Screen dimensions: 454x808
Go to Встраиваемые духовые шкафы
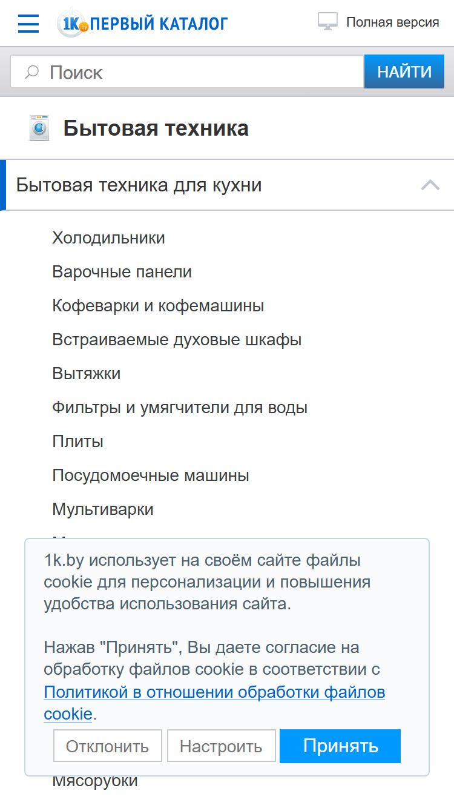pos(177,340)
